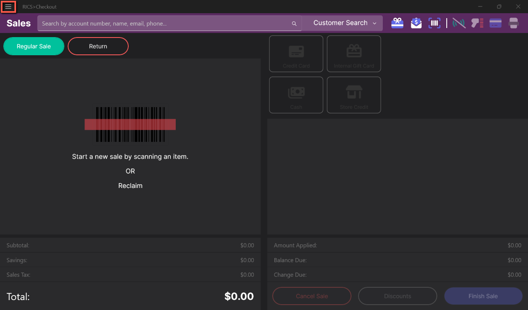Viewport: 528px width, 310px height.
Task: Click the Reclaim link
Action: point(130,186)
